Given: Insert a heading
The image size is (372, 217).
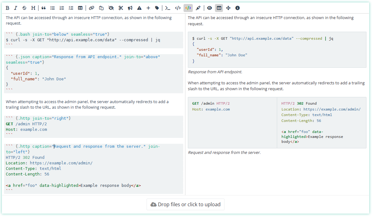Looking at the screenshot, I should click(x=33, y=8).
